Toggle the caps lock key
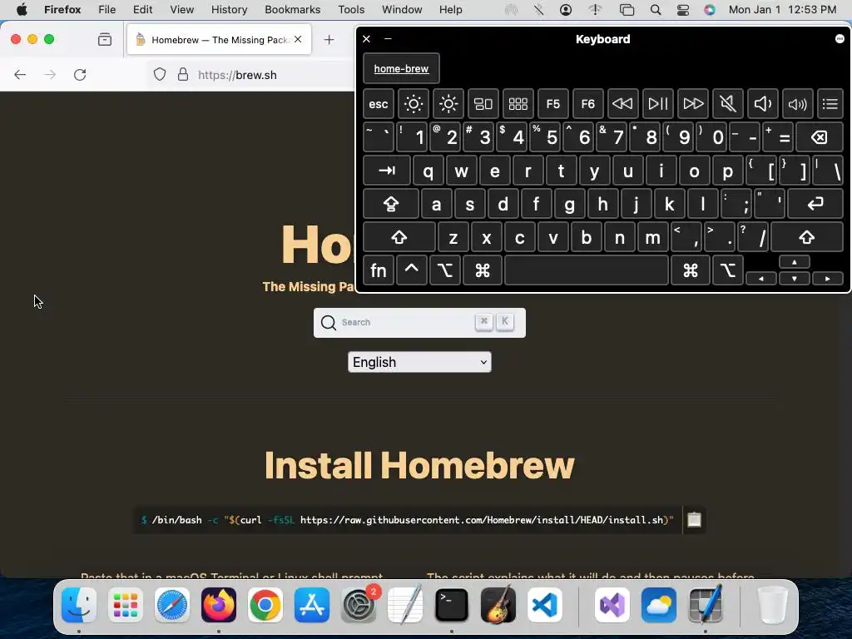 (x=391, y=204)
